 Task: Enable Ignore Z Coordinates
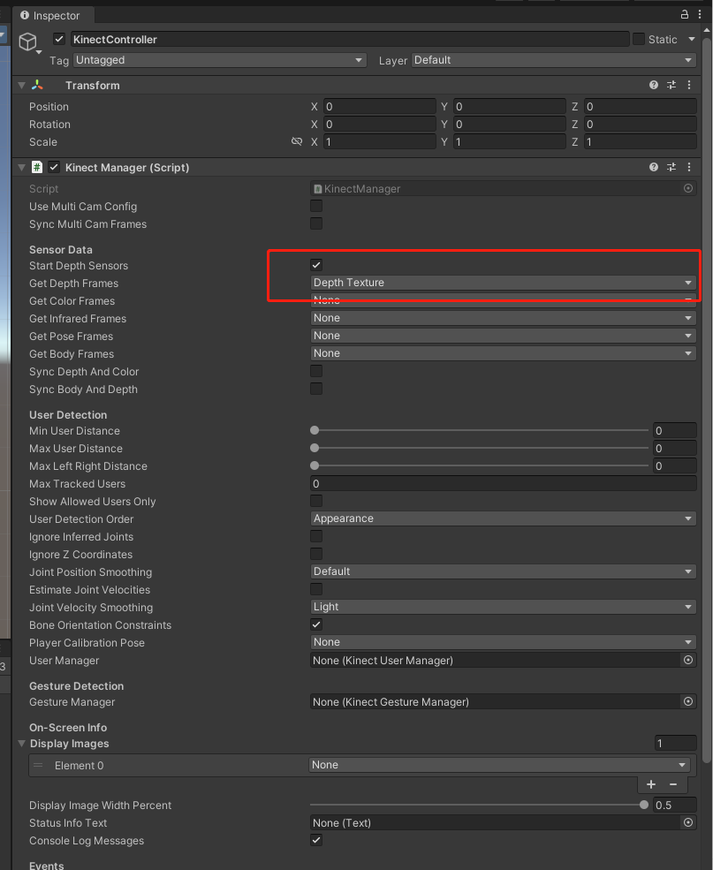pos(316,555)
